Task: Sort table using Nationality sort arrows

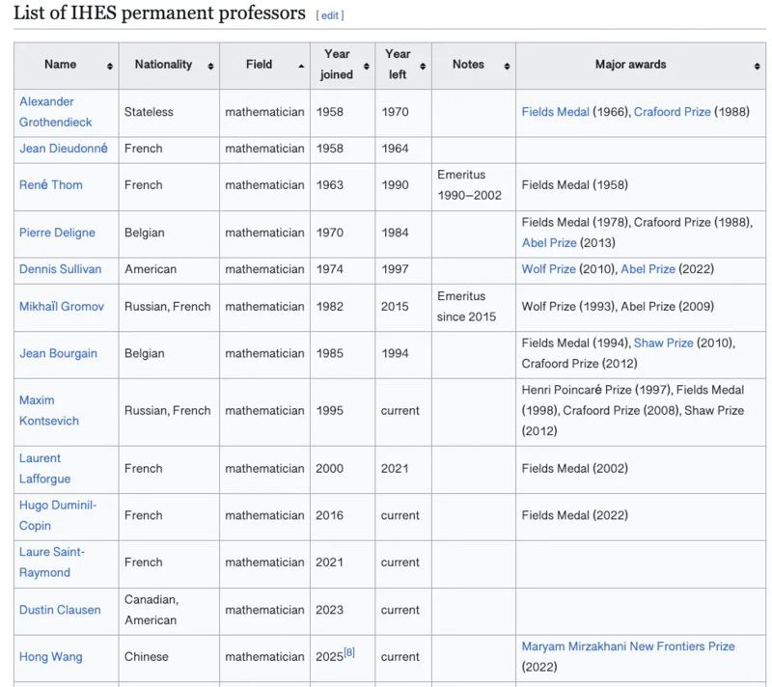Action: click(x=210, y=67)
